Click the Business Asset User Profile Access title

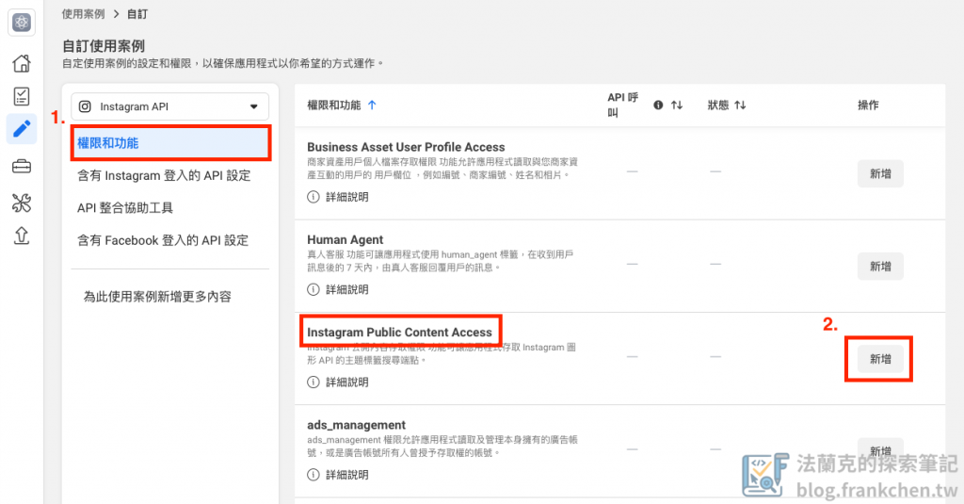click(x=406, y=147)
